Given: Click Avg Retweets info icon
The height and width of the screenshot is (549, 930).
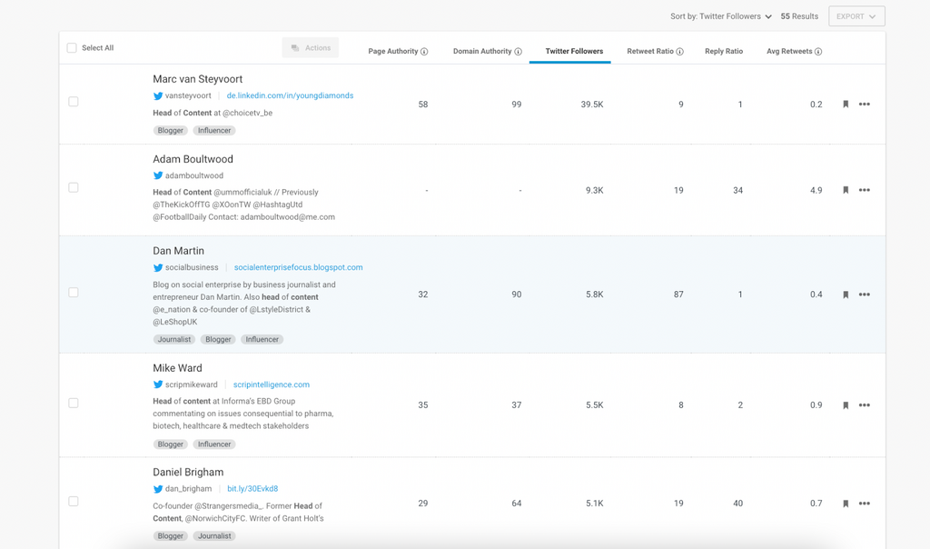Looking at the screenshot, I should [x=818, y=52].
